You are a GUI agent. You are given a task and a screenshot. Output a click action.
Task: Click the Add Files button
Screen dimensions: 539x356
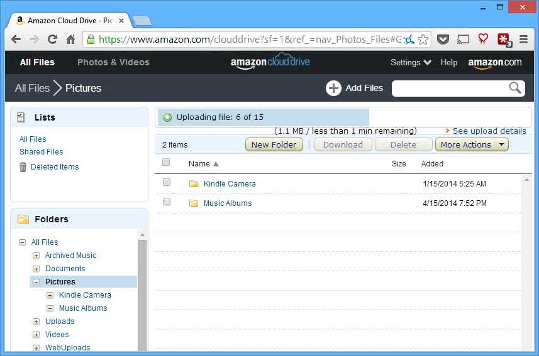(x=354, y=89)
